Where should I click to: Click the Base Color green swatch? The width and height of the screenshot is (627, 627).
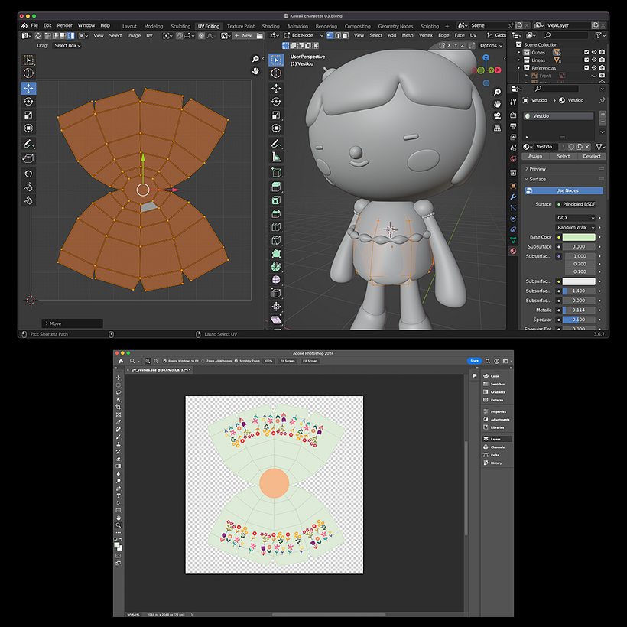click(x=578, y=237)
